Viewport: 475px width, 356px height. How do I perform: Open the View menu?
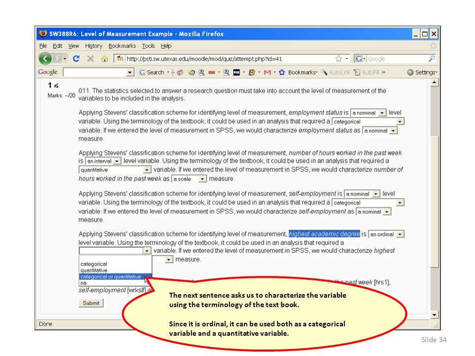pyautogui.click(x=74, y=46)
